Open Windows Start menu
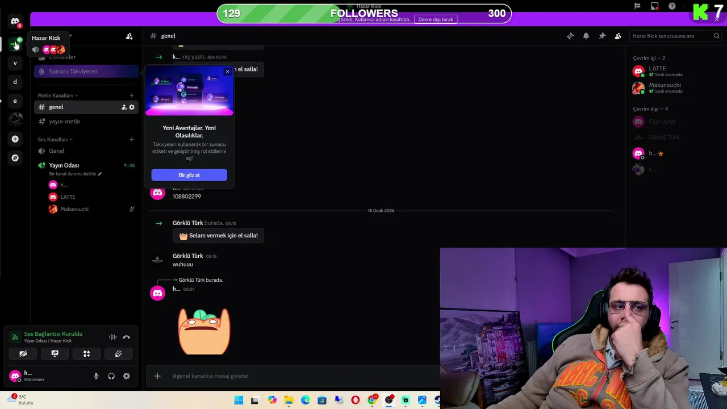 239,400
